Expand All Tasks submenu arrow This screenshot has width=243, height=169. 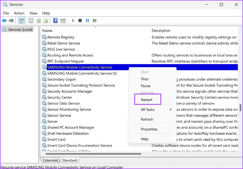click(170, 110)
